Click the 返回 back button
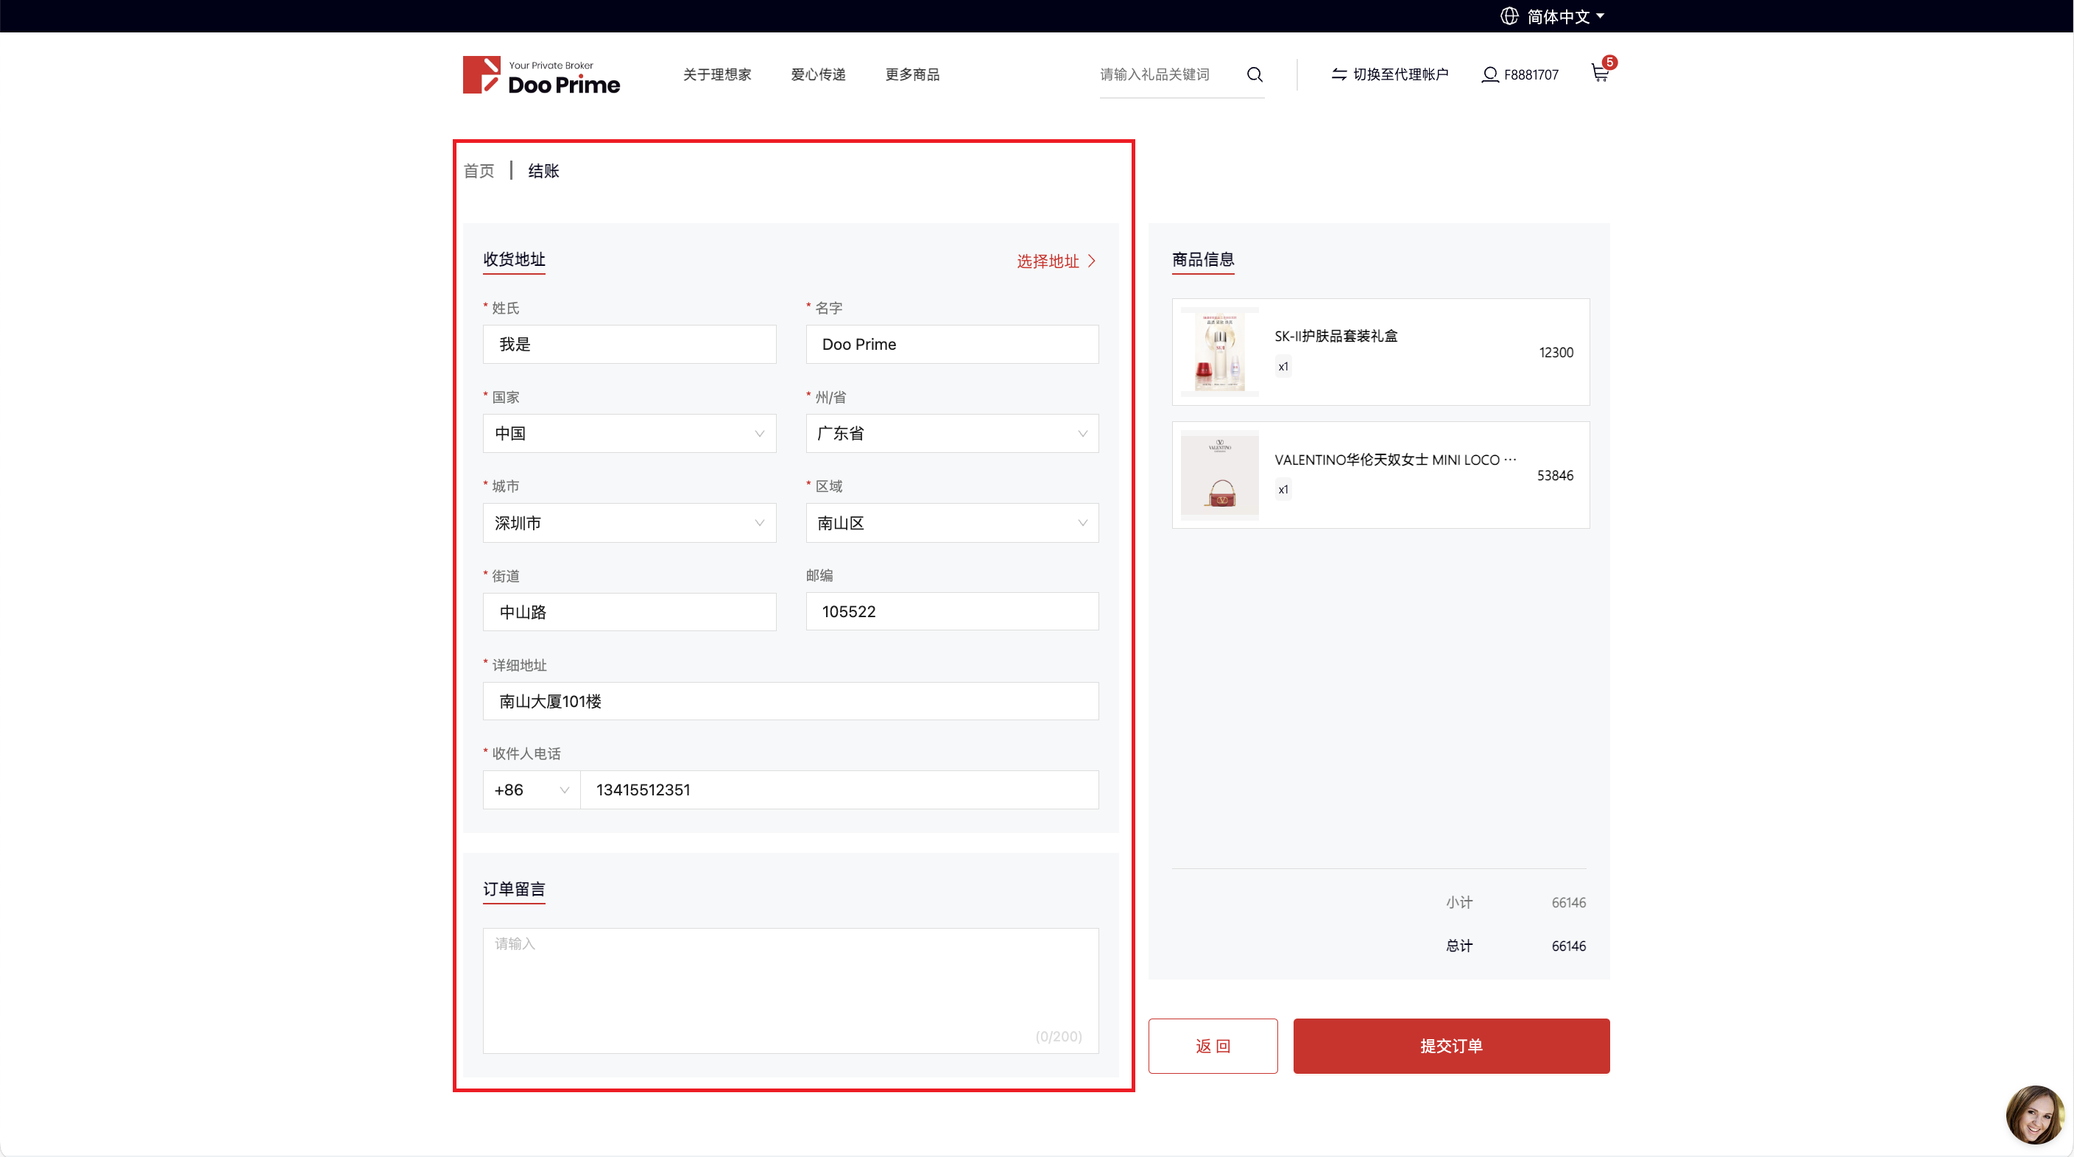The width and height of the screenshot is (2074, 1157). pos(1213,1045)
